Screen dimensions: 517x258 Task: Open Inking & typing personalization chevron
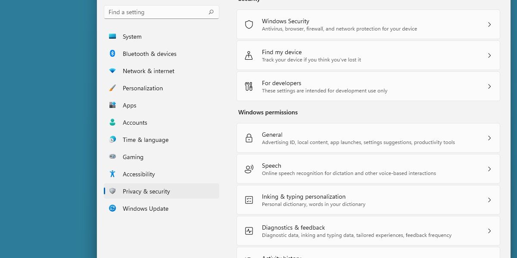tap(489, 200)
